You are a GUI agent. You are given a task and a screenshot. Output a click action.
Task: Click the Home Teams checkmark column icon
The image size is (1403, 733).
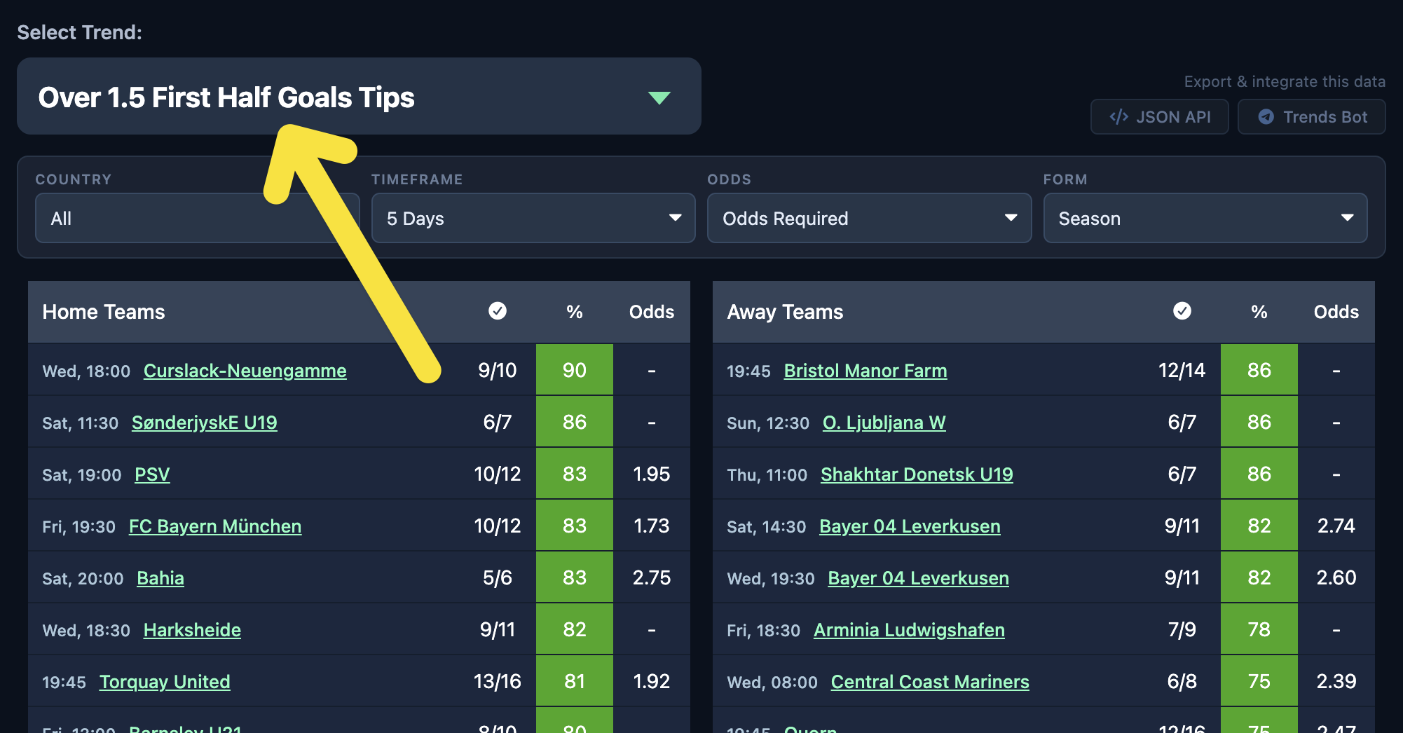(498, 311)
